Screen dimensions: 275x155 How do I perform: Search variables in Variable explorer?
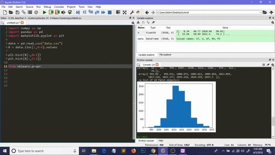pos(272,22)
